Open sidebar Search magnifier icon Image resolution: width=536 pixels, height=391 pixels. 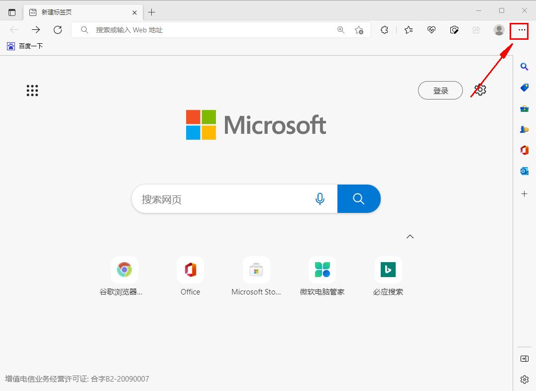(x=525, y=66)
